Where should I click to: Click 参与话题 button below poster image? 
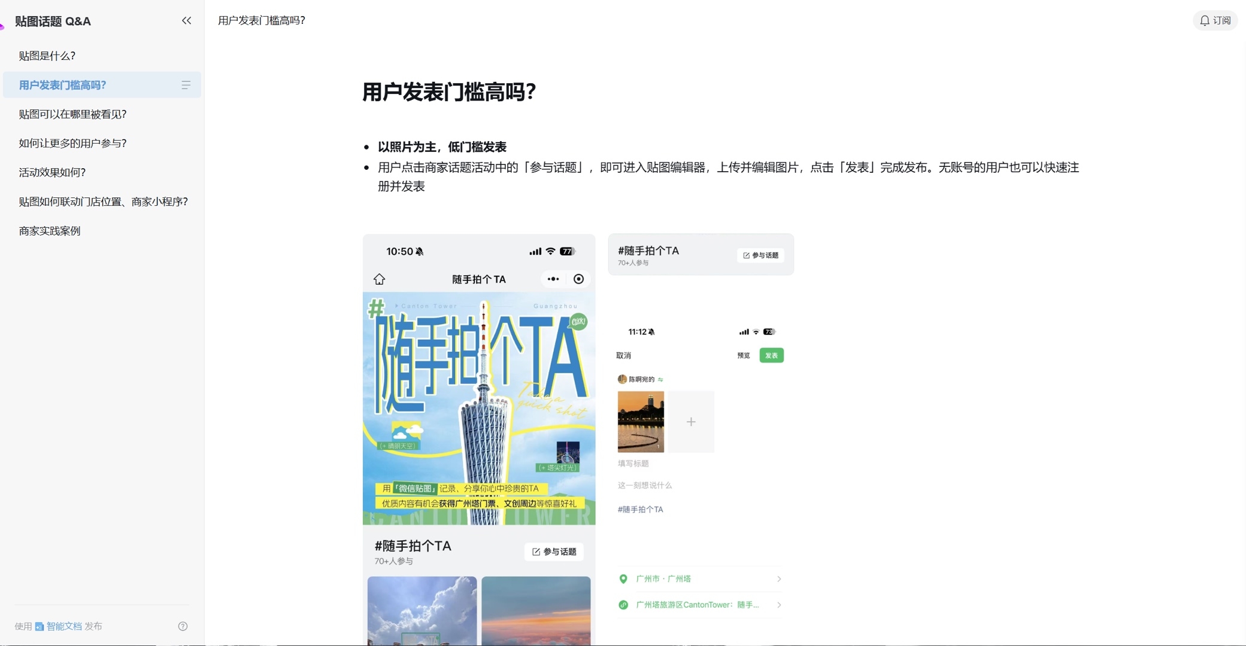pyautogui.click(x=554, y=551)
